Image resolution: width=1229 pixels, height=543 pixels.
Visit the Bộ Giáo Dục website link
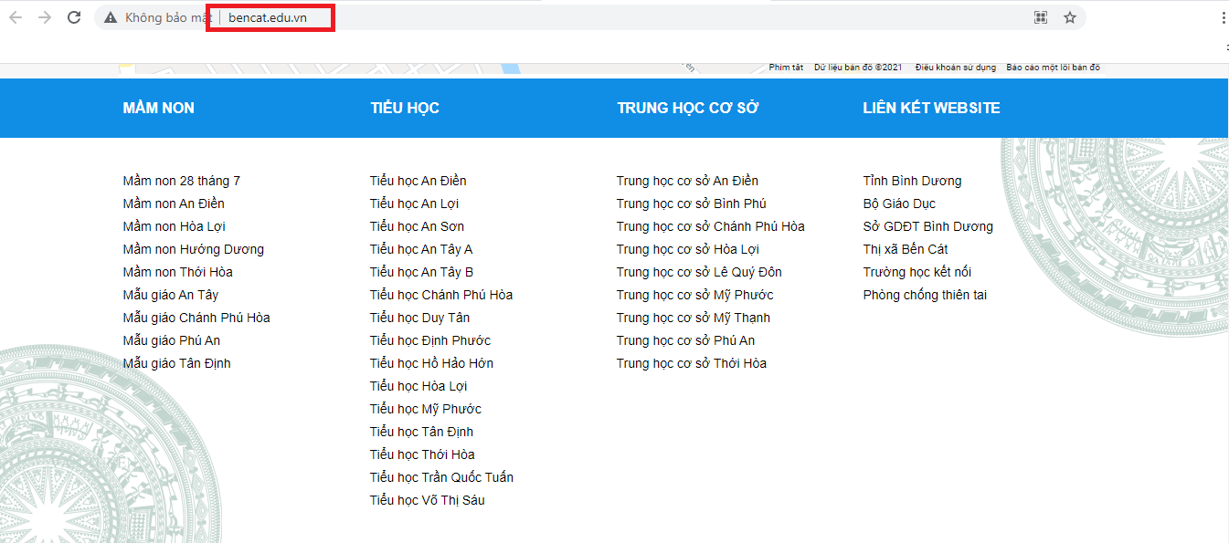900,204
